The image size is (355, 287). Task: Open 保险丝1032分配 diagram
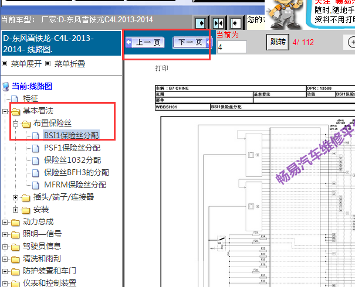pyautogui.click(x=72, y=160)
